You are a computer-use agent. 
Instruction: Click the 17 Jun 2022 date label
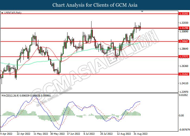coord(74,134)
